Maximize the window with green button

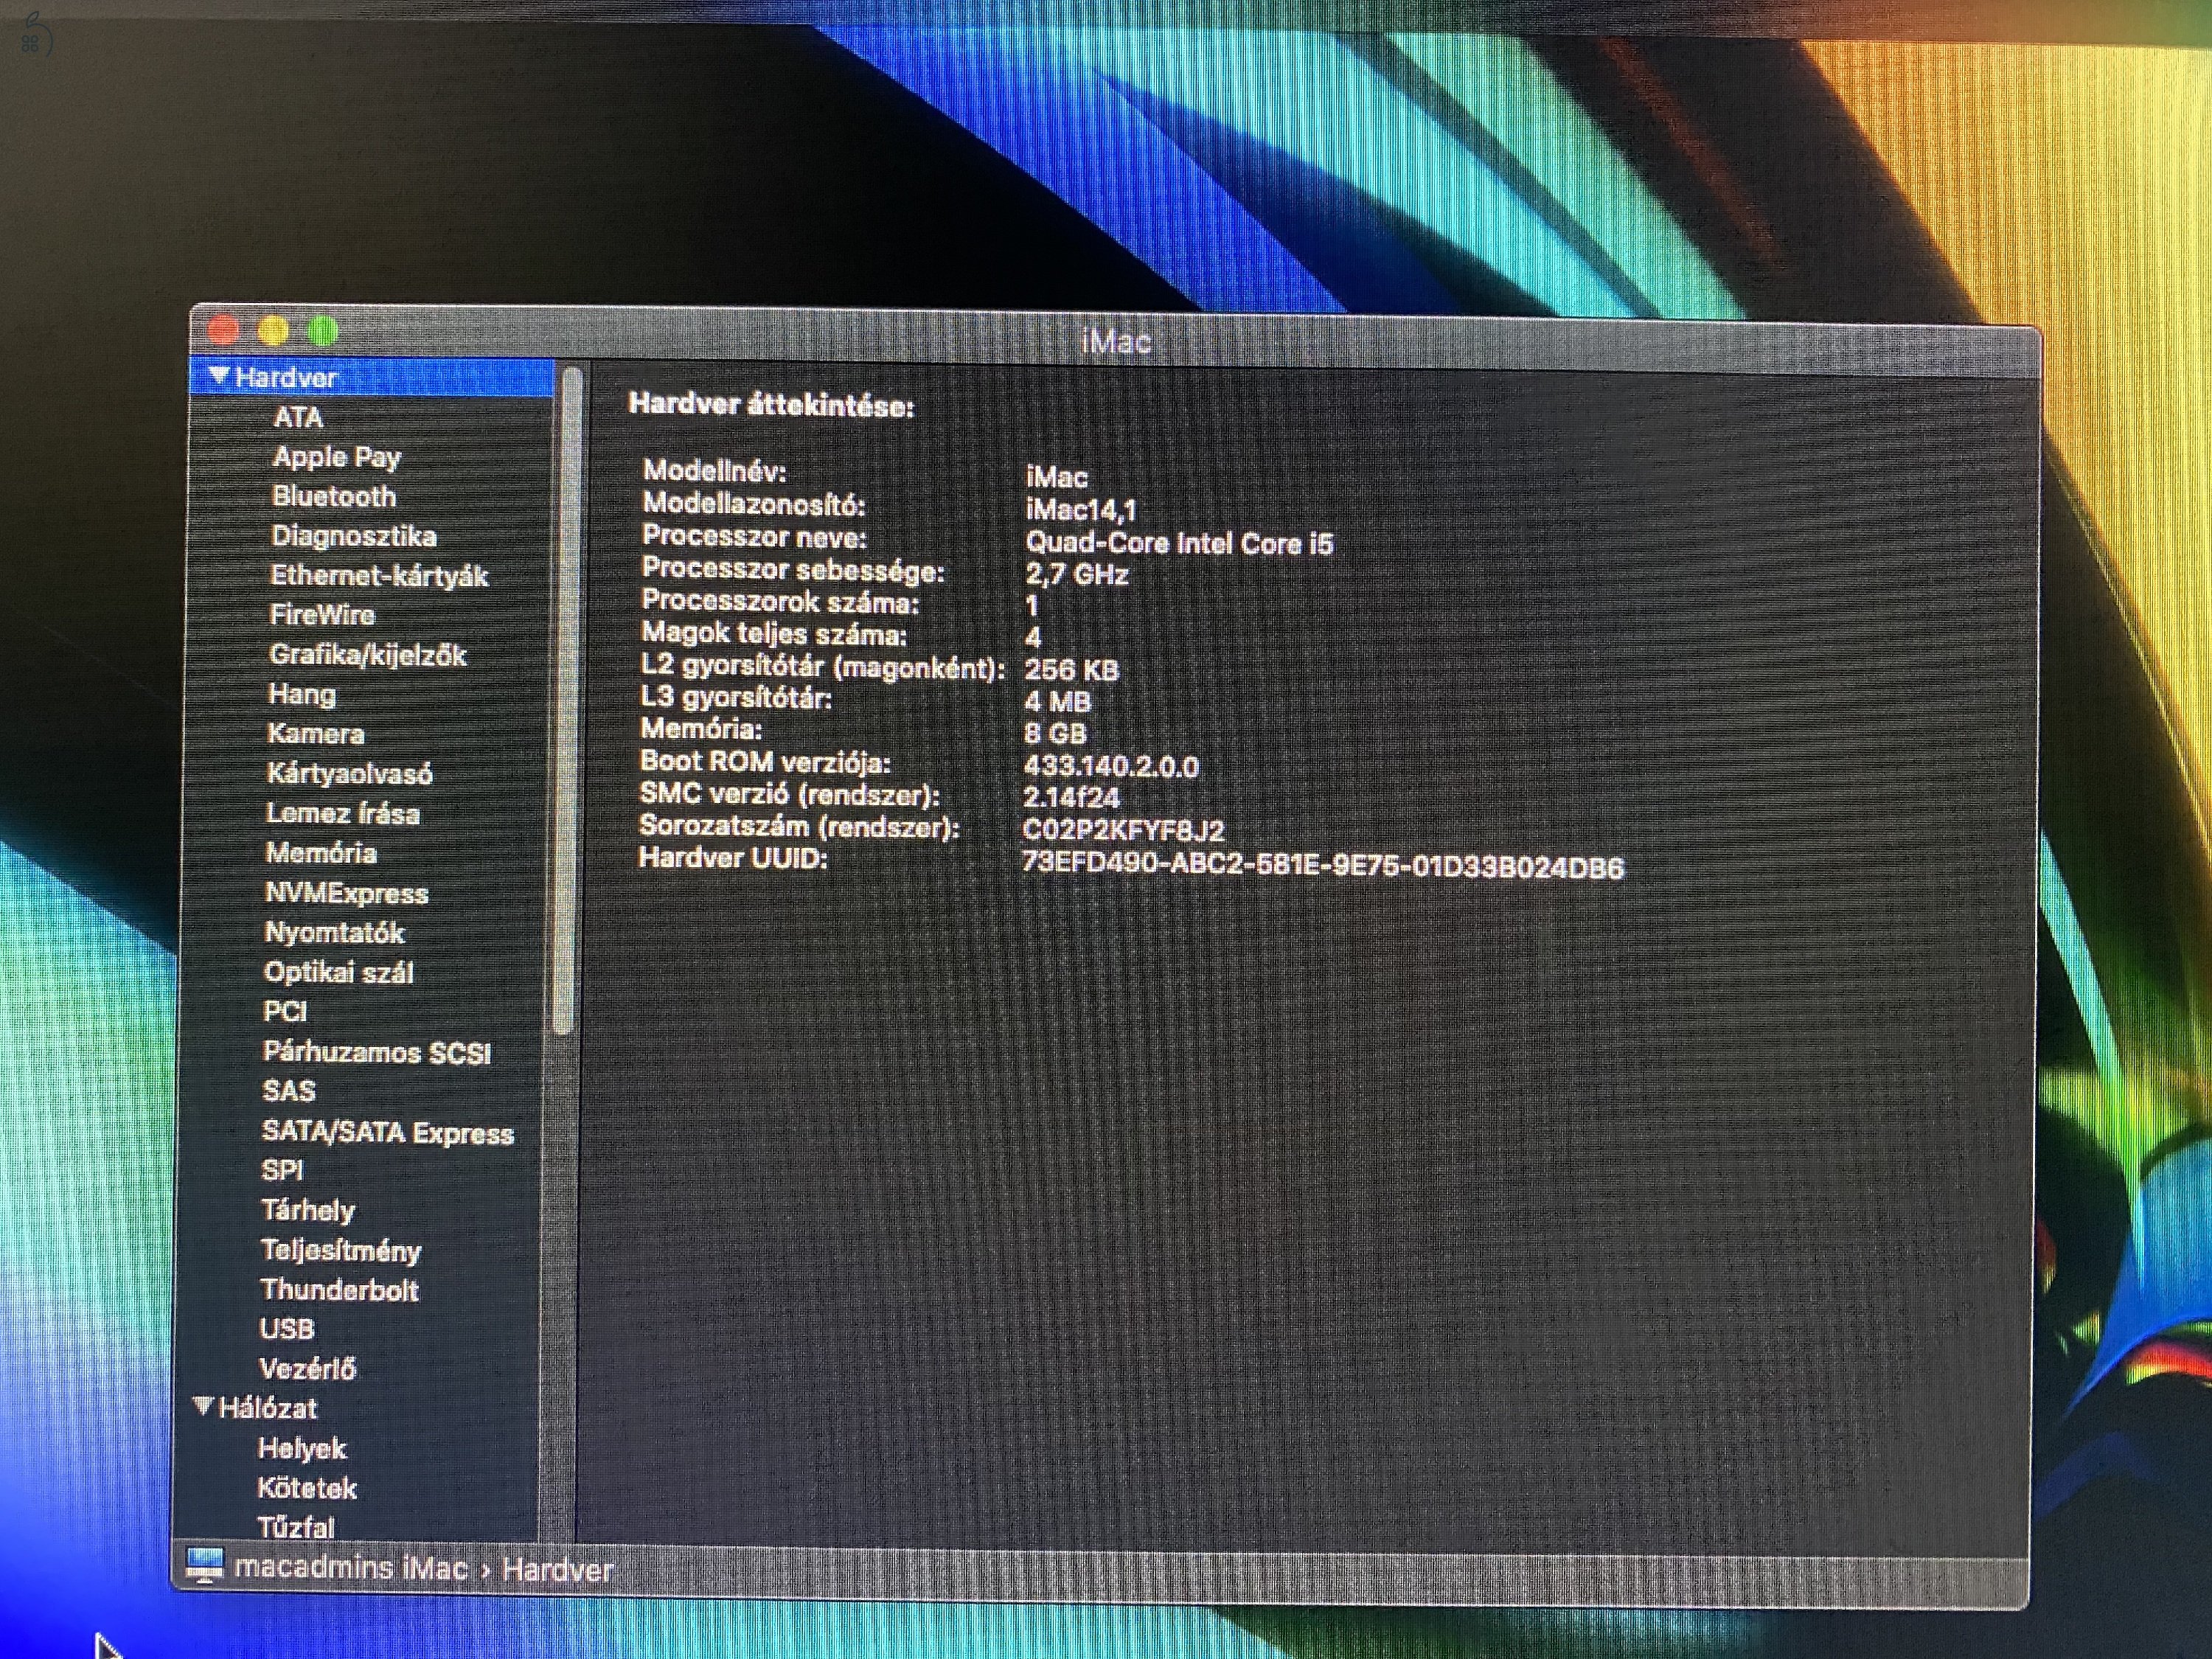click(323, 330)
